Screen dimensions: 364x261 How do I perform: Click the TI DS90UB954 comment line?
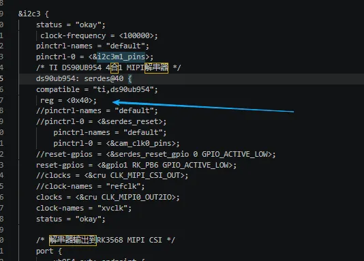[x=108, y=67]
